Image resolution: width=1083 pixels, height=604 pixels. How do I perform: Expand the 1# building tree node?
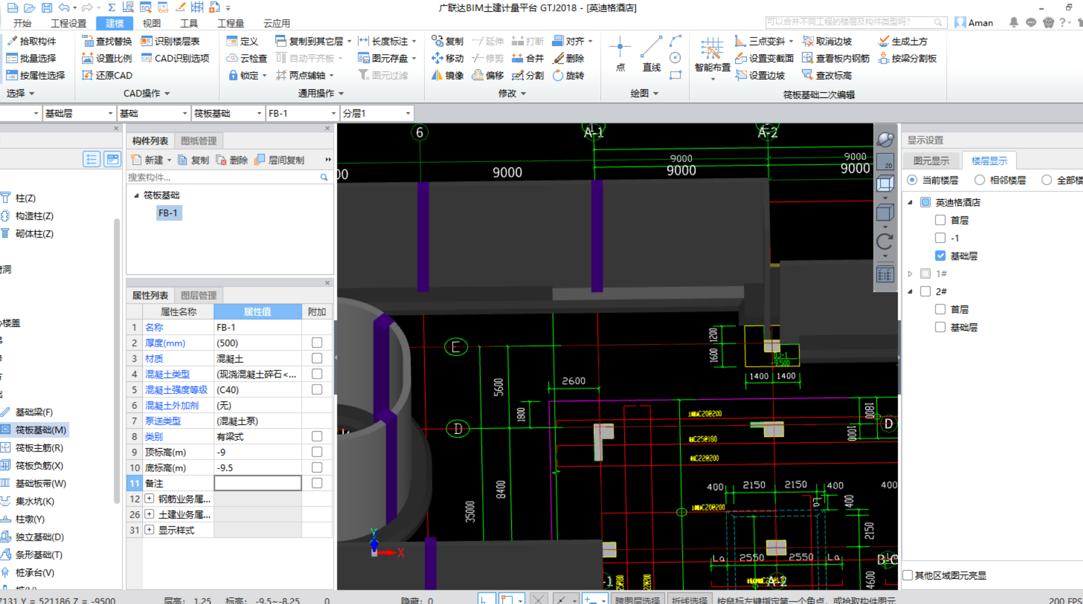tap(910, 273)
